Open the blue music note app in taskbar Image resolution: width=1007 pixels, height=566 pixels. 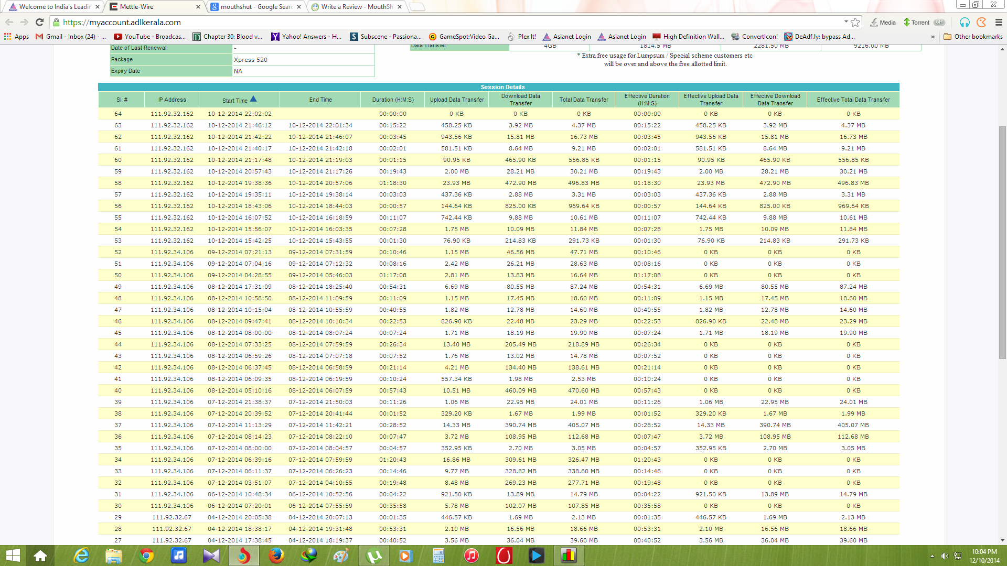[x=179, y=556]
